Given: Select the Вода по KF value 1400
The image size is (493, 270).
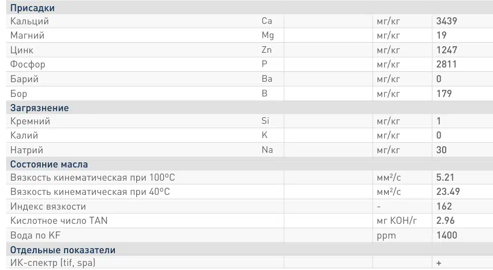Looking at the screenshot, I should pyautogui.click(x=447, y=235).
